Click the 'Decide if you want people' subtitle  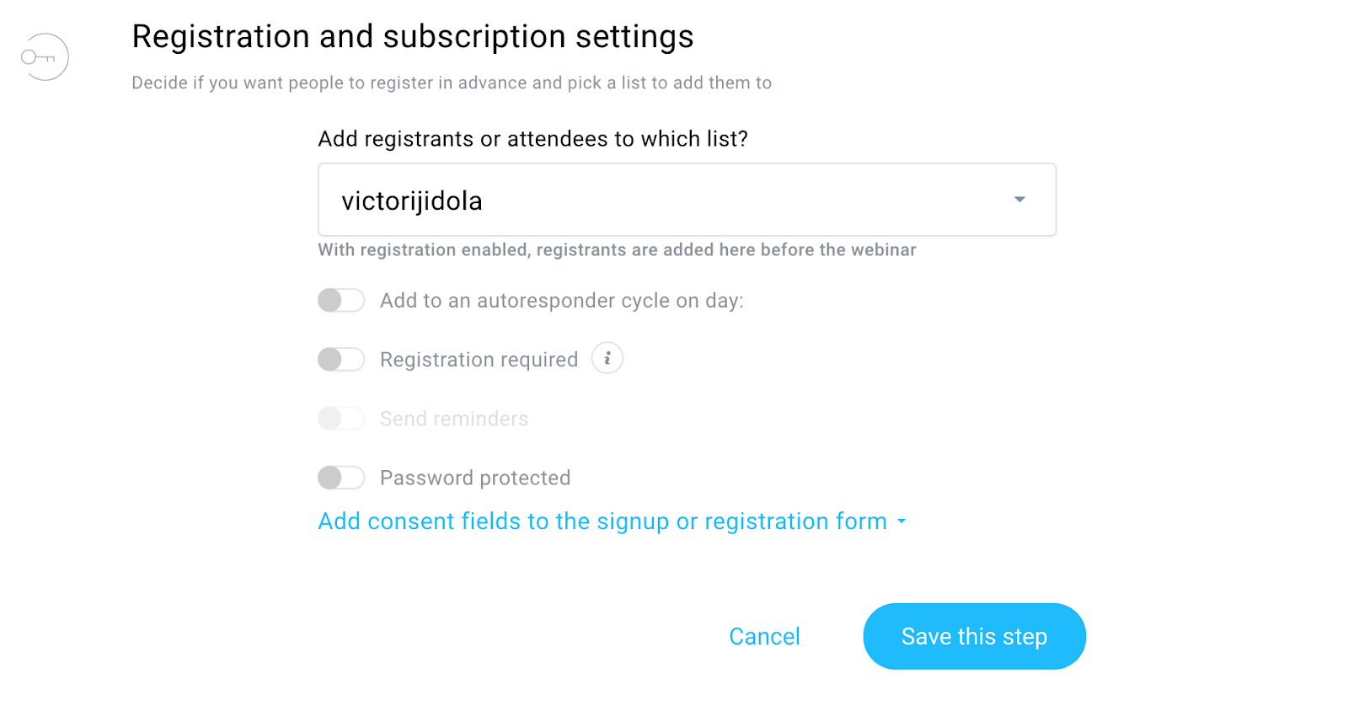click(452, 83)
